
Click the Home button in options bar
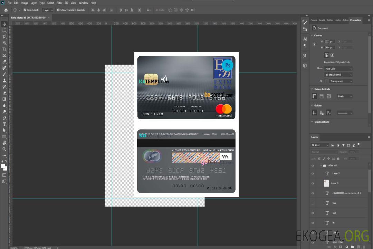coord(6,10)
